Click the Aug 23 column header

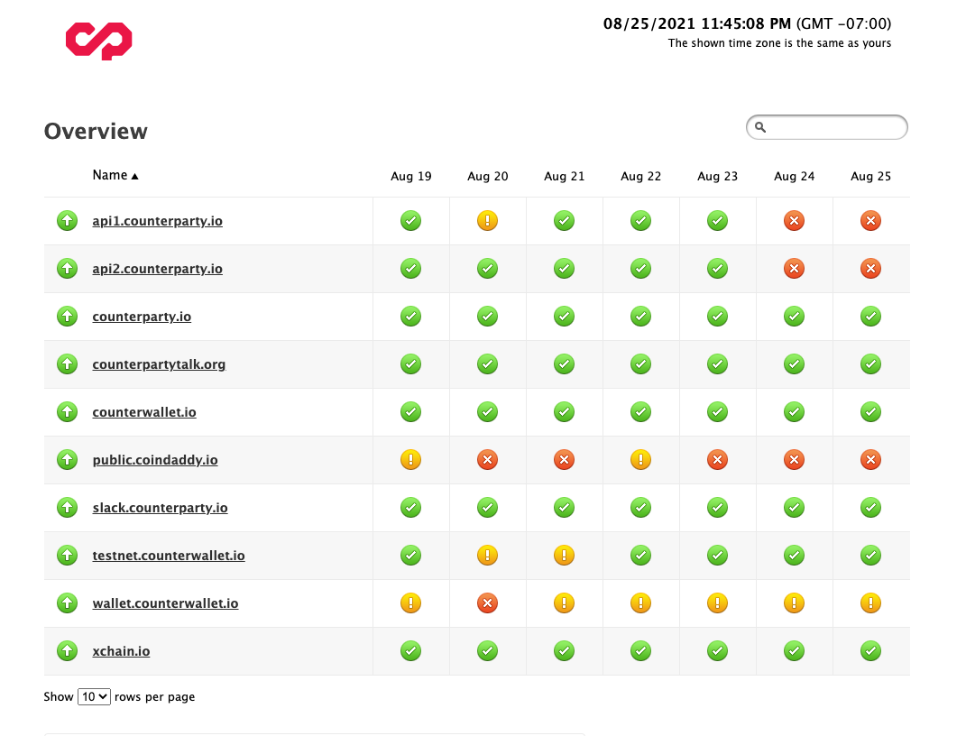point(717,176)
